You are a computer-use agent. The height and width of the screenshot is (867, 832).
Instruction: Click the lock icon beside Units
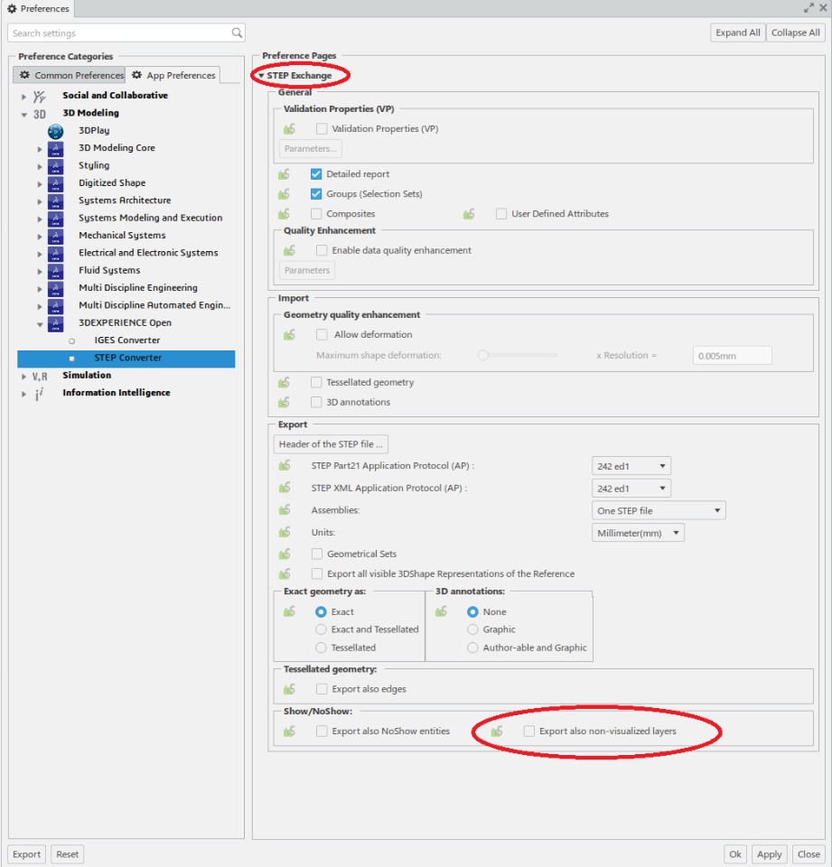tap(285, 532)
